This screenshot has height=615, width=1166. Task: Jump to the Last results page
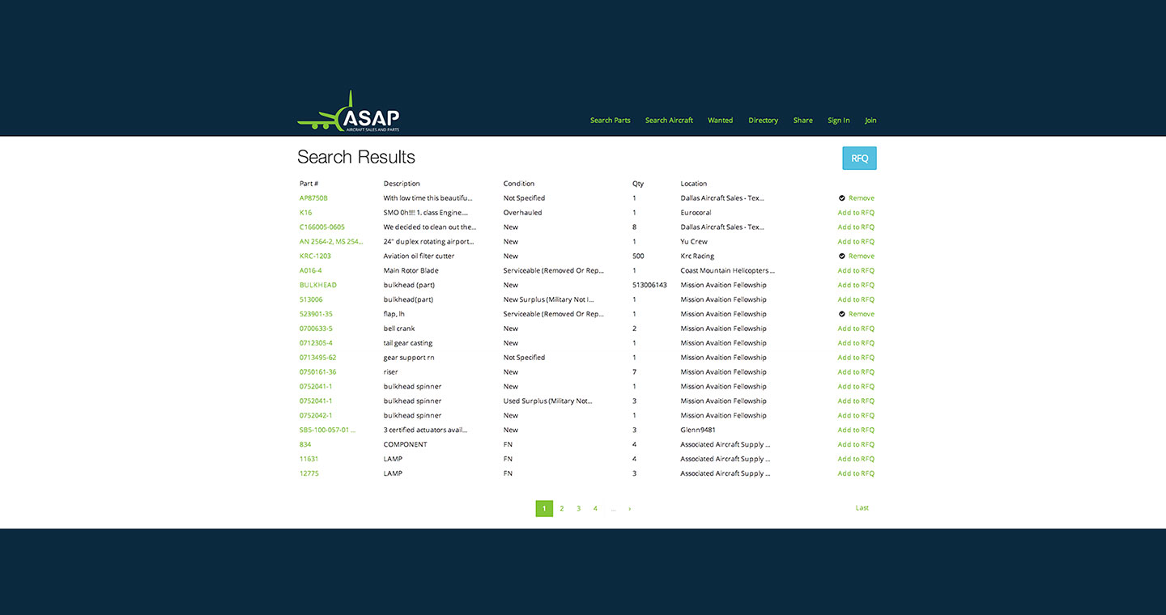pyautogui.click(x=862, y=508)
